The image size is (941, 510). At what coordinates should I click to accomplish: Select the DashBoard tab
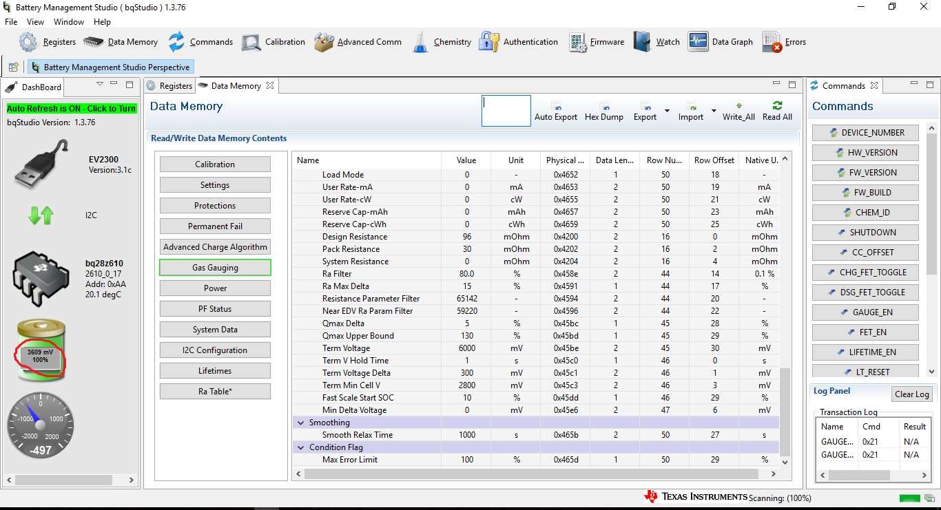tap(34, 87)
